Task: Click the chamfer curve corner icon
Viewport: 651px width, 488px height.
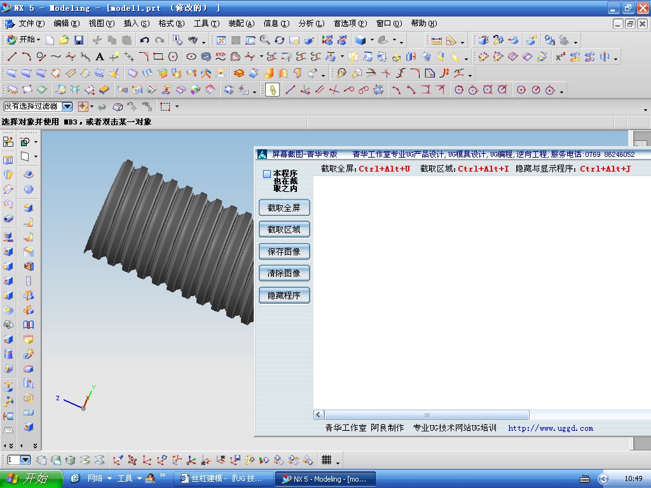Action: 144,57
